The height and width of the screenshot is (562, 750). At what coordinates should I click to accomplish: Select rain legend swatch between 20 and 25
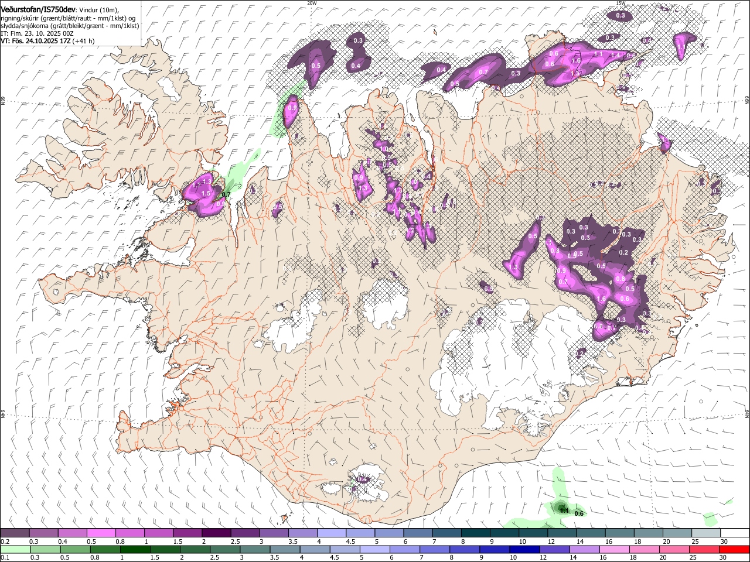pos(674,549)
